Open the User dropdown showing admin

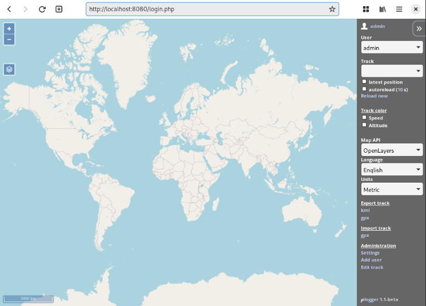tap(392, 48)
